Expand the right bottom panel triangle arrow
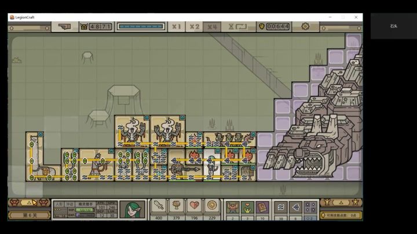This screenshot has height=234, width=417. click(341, 203)
